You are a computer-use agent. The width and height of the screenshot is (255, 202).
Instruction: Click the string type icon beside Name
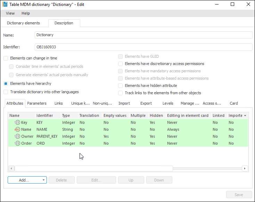coord(17,129)
